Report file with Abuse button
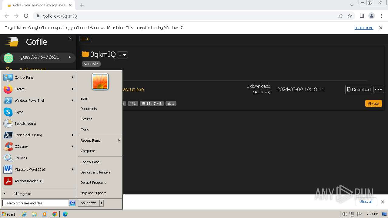 [373, 104]
